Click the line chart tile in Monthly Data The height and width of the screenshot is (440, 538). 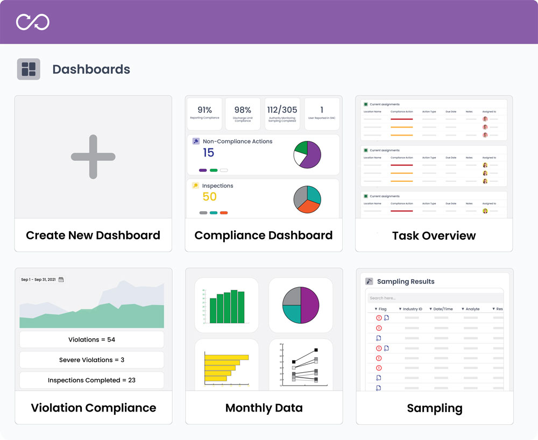301,365
